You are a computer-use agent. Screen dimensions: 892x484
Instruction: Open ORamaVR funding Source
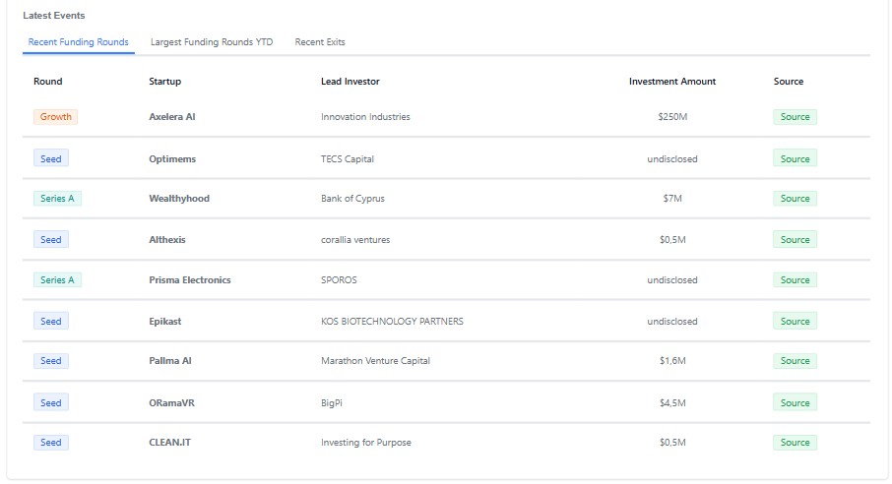[795, 402]
